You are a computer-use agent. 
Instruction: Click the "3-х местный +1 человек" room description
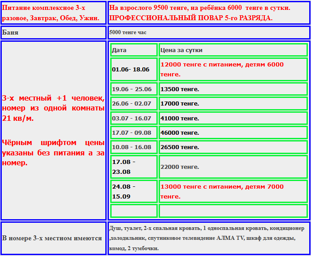(53, 108)
